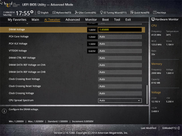The height and width of the screenshot is (136, 182).
Task: Click the 34°C temperature value
Action: [168, 35]
